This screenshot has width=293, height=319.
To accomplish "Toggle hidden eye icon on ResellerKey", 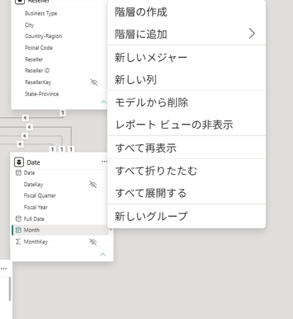I will click(94, 82).
